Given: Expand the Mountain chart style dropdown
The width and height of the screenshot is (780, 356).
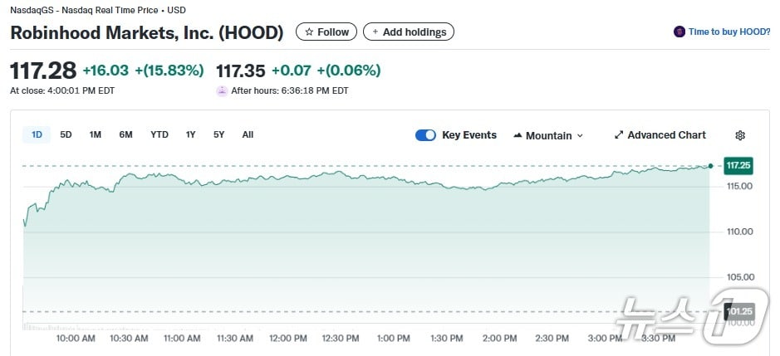Looking at the screenshot, I should [x=580, y=136].
